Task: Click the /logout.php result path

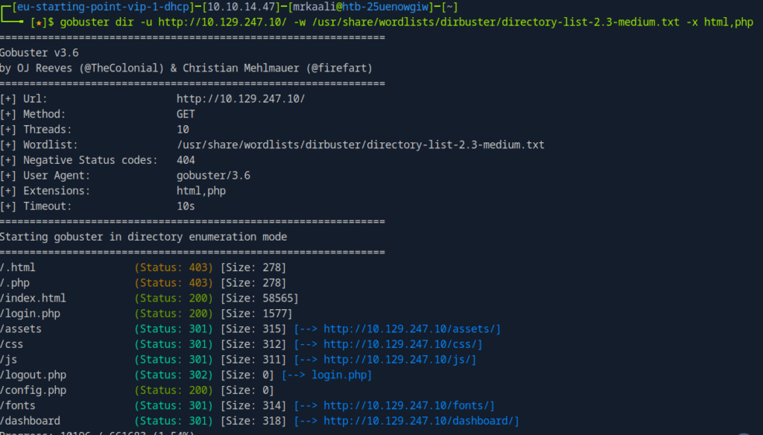Action: click(33, 375)
